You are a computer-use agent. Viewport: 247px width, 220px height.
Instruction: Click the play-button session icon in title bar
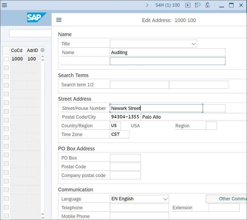(x=188, y=5)
